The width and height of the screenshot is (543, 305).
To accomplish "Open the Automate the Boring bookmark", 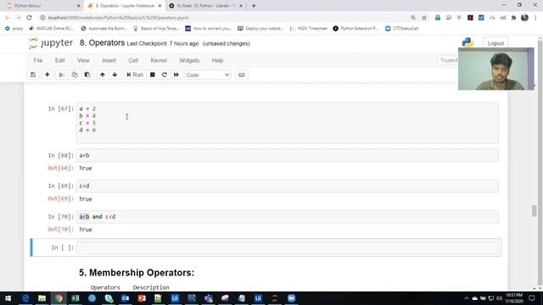I will [104, 28].
